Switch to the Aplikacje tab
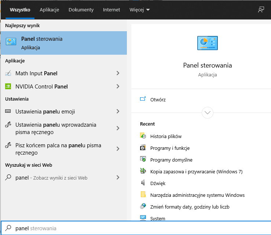 click(x=49, y=10)
